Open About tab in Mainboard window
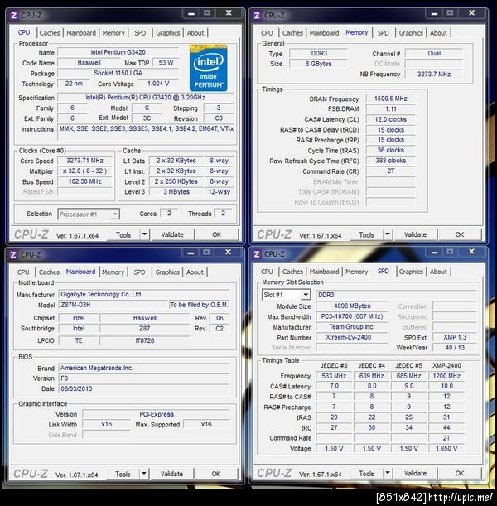 tap(195, 272)
